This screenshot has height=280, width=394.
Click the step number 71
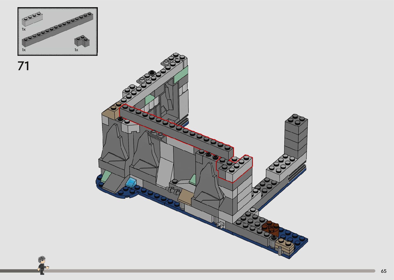(23, 66)
